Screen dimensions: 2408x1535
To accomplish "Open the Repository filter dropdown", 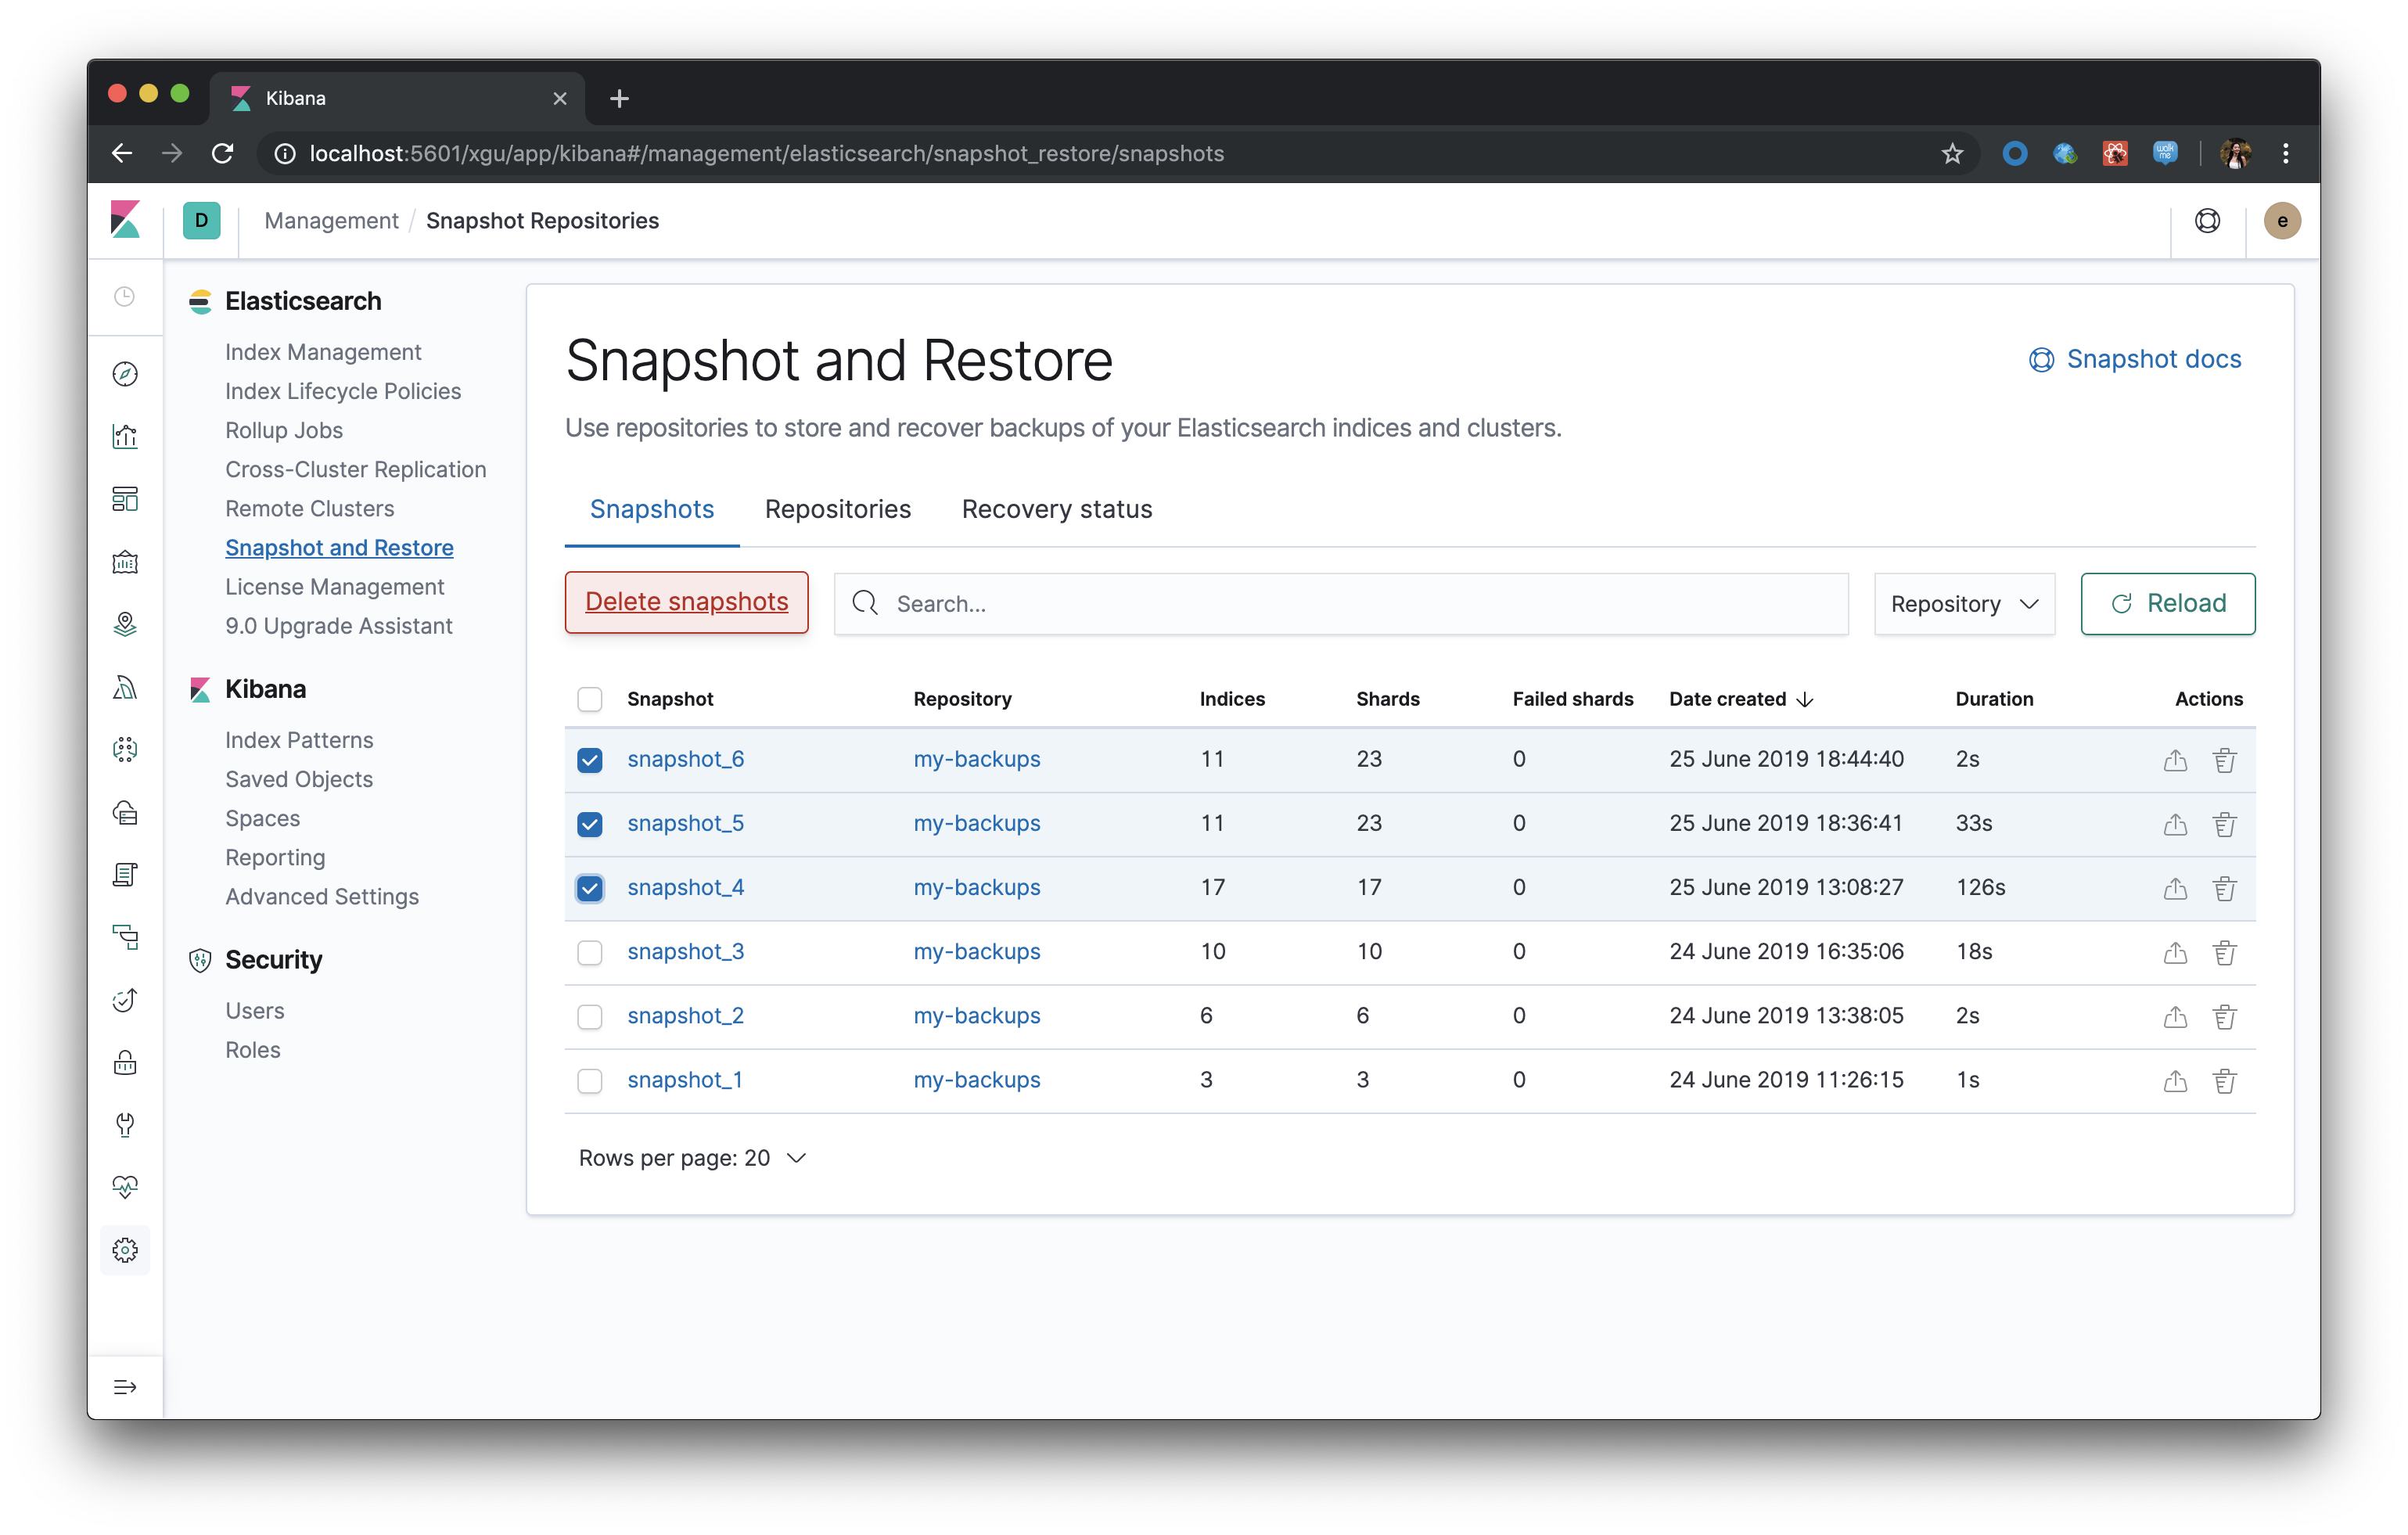I will [1963, 604].
